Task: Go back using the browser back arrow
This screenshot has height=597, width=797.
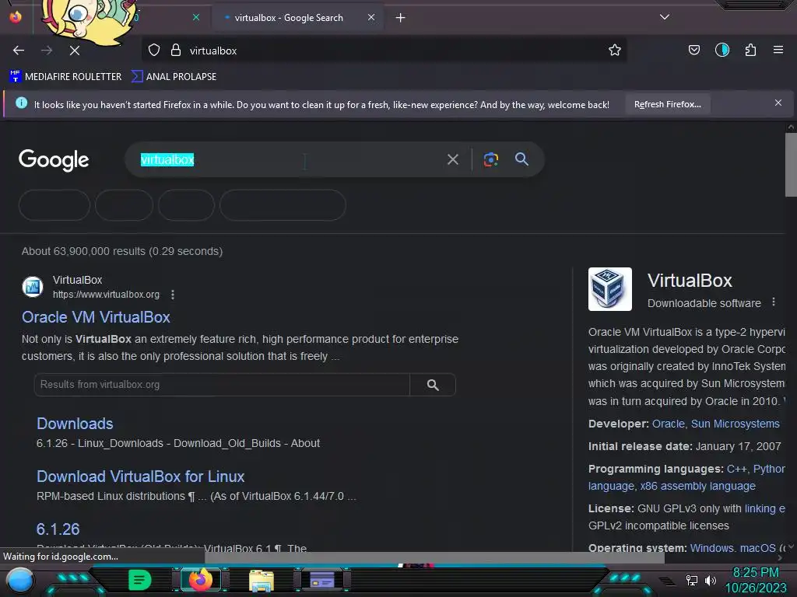Action: tap(19, 51)
